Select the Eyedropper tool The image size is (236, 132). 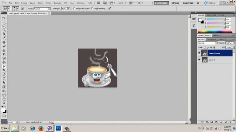point(4,37)
